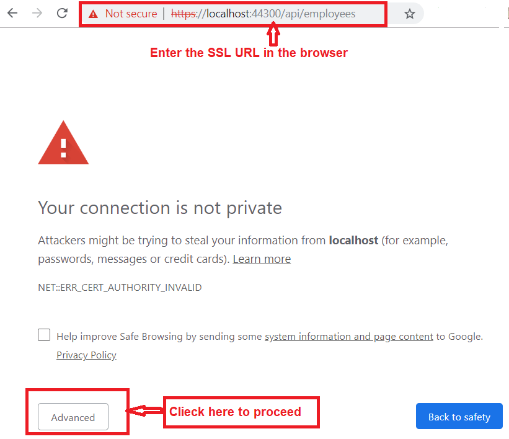Click the red warning triangle in address bar
Viewport: 509px width, 439px height.
click(93, 14)
